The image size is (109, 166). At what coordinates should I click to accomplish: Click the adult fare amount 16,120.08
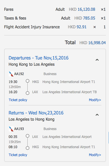[x=86, y=9]
